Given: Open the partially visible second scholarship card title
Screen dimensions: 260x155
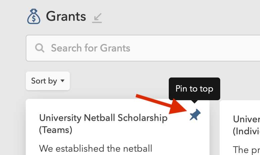Looking at the screenshot, I should (246, 119).
